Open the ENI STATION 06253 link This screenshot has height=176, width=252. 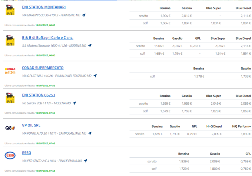(x=39, y=95)
